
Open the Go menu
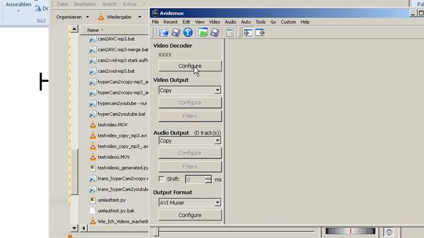click(x=273, y=22)
